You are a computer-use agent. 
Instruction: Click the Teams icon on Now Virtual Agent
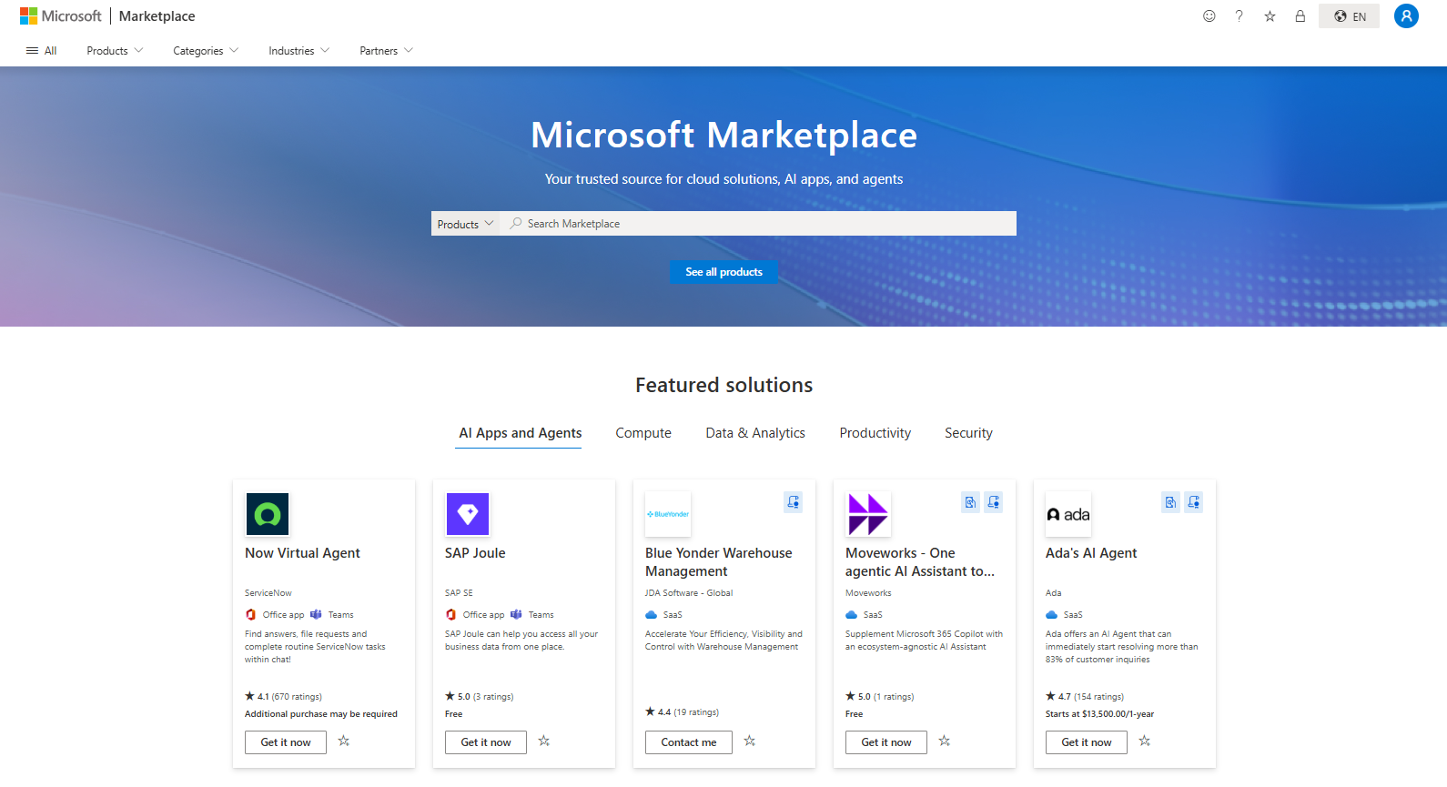(316, 615)
